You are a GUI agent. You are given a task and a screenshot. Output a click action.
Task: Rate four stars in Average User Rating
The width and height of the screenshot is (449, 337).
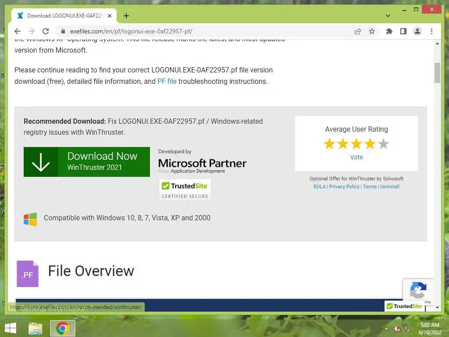point(370,144)
